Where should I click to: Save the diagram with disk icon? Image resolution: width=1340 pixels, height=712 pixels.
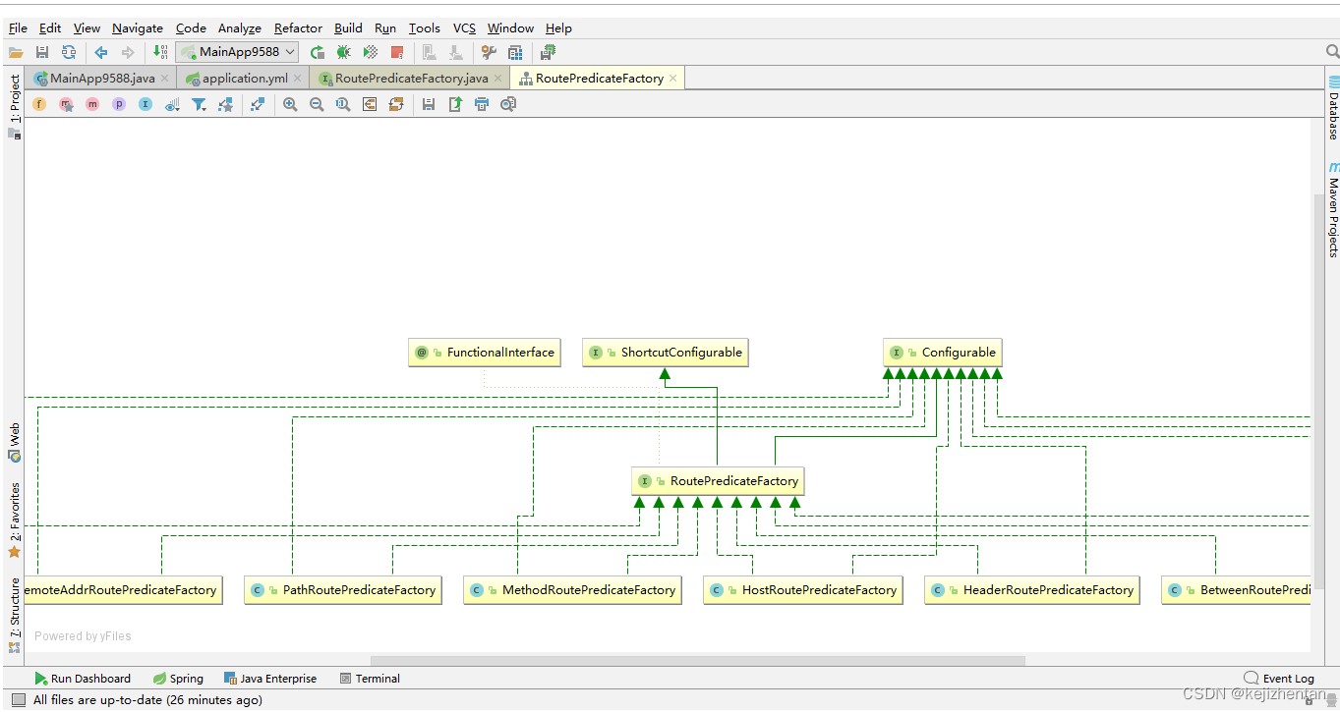tap(429, 104)
